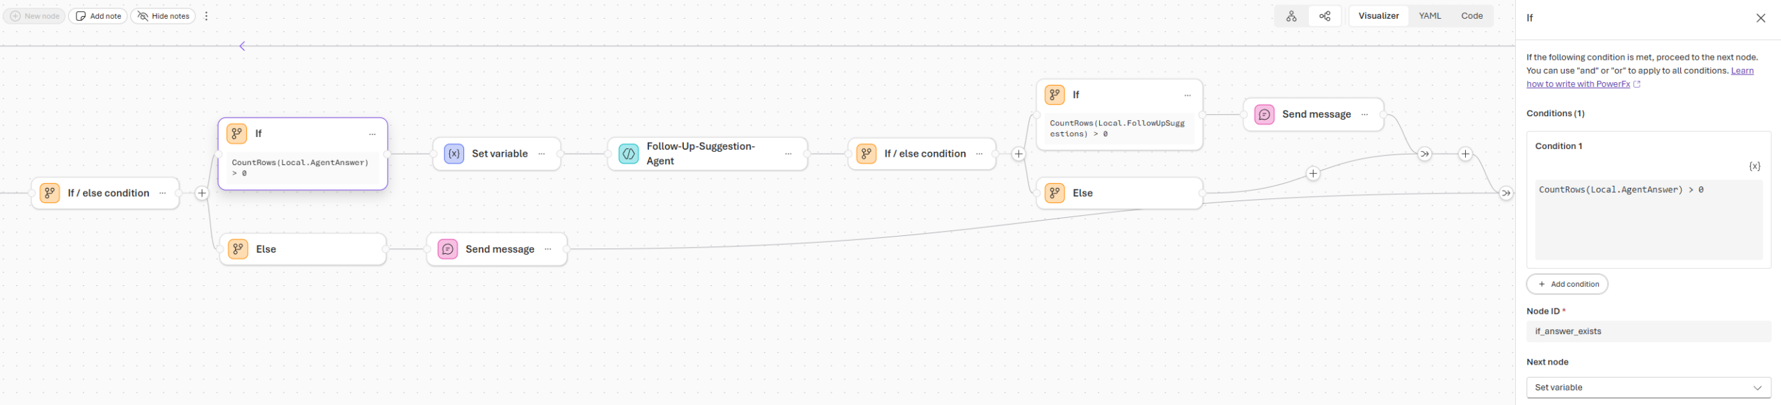Image resolution: width=1781 pixels, height=405 pixels.
Task: Close the If properties panel
Action: pyautogui.click(x=1760, y=18)
